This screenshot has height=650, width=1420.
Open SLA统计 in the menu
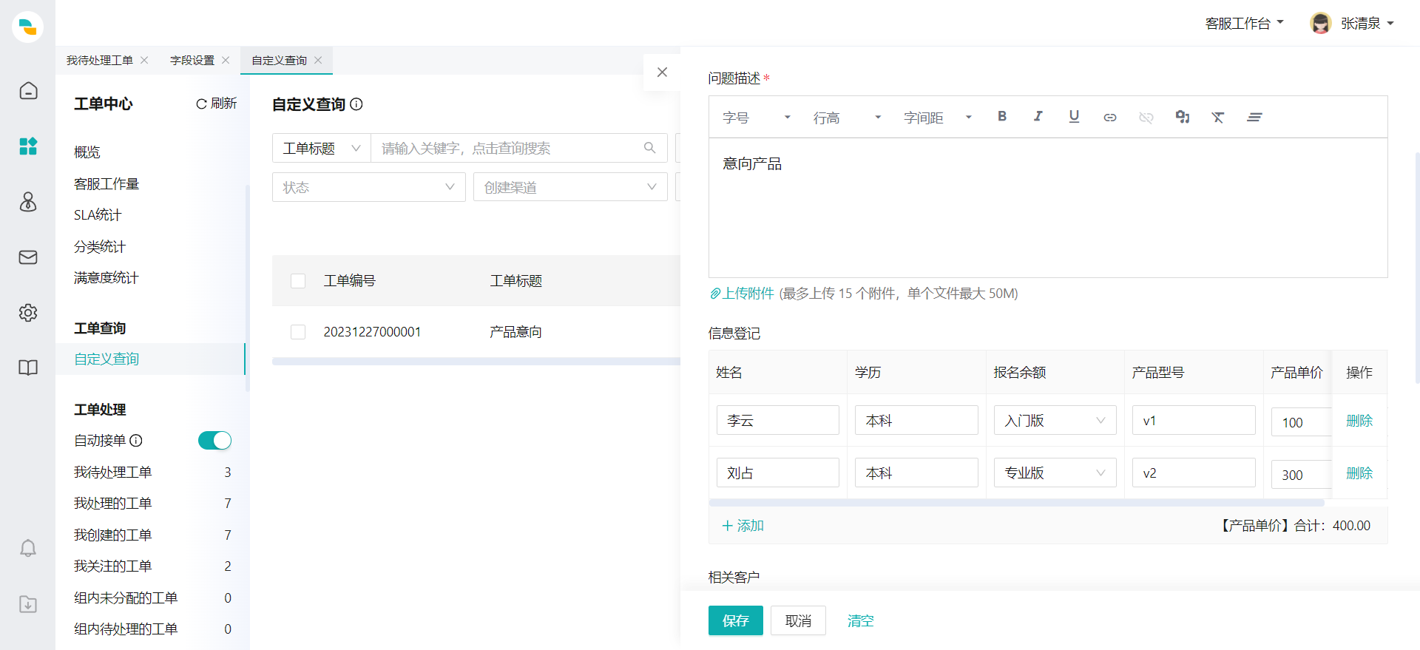pyautogui.click(x=98, y=214)
